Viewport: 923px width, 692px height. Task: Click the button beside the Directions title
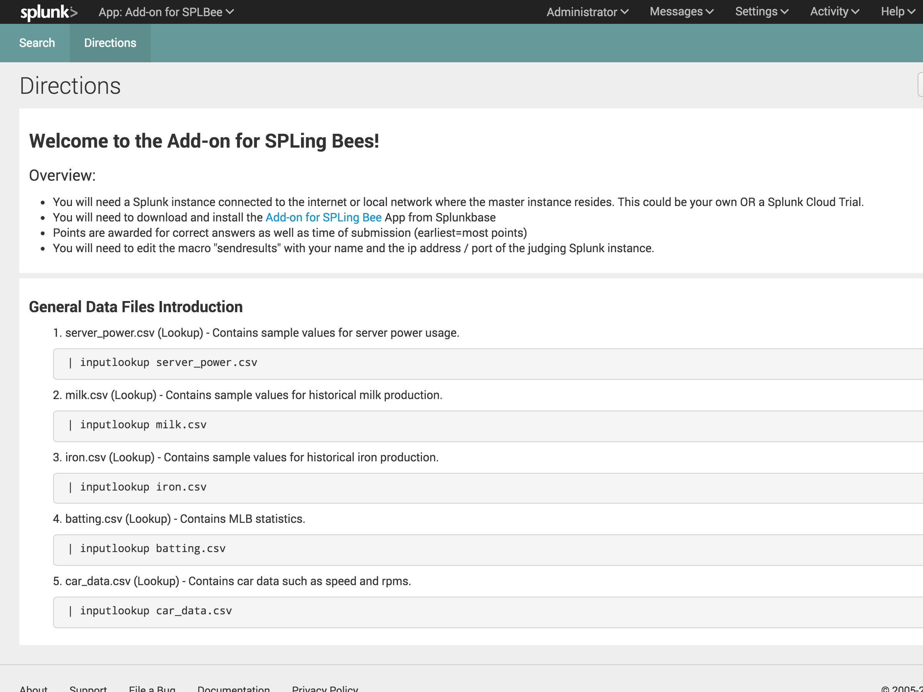pyautogui.click(x=920, y=85)
